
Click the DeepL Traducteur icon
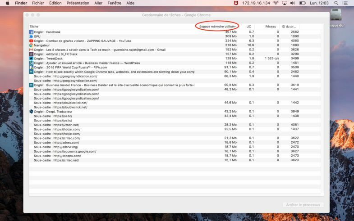[31, 112]
